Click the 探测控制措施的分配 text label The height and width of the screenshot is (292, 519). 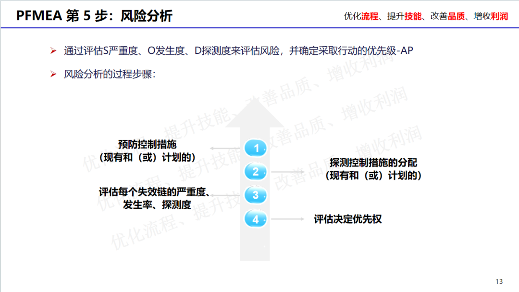pos(373,164)
